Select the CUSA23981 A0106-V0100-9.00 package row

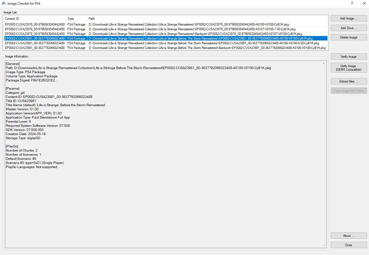pyautogui.click(x=166, y=43)
